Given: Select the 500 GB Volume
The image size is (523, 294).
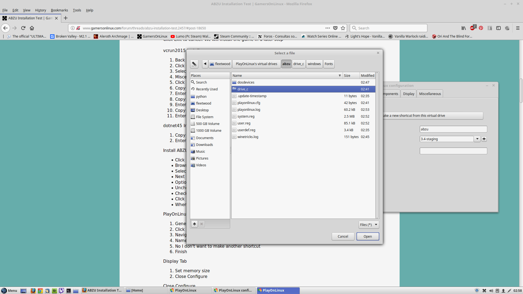Looking at the screenshot, I should pos(210,124).
